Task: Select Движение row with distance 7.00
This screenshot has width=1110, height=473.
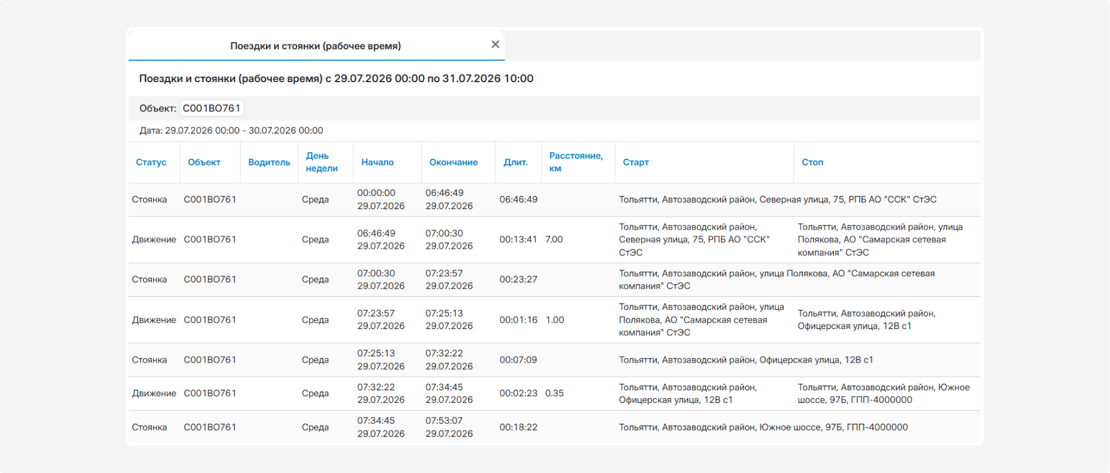Action: [x=554, y=240]
